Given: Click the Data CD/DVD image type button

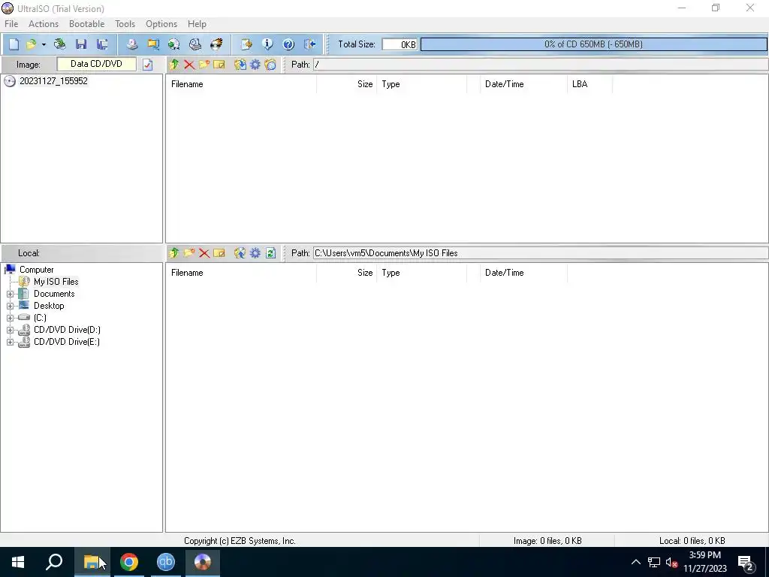Looking at the screenshot, I should click(x=97, y=64).
